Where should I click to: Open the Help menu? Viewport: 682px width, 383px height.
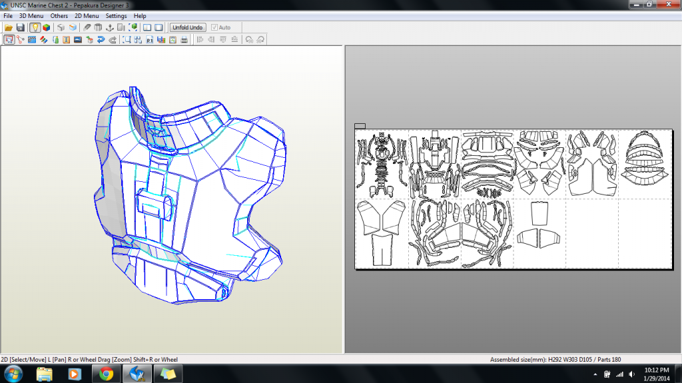coord(140,15)
